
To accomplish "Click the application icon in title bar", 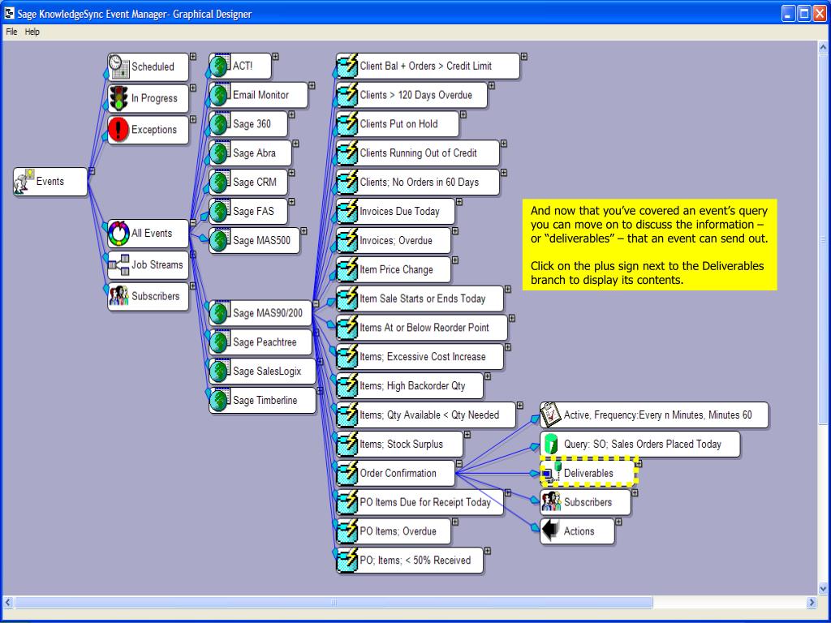I will point(9,13).
